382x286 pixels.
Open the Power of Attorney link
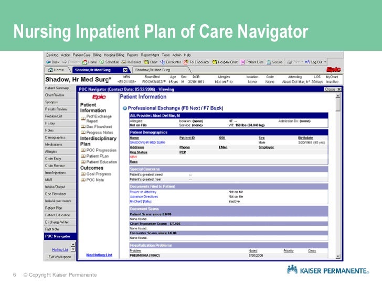[x=143, y=192]
